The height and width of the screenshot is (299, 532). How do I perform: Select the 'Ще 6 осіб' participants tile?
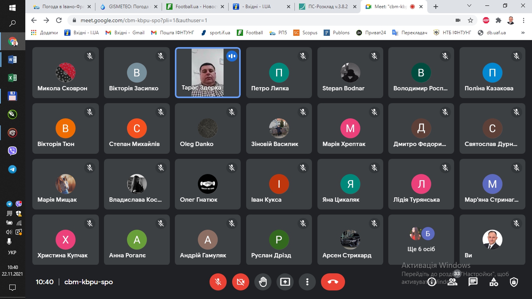point(421,239)
